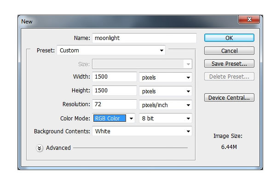Click the Height label
Screen dimensions: 276x188
(x=81, y=91)
